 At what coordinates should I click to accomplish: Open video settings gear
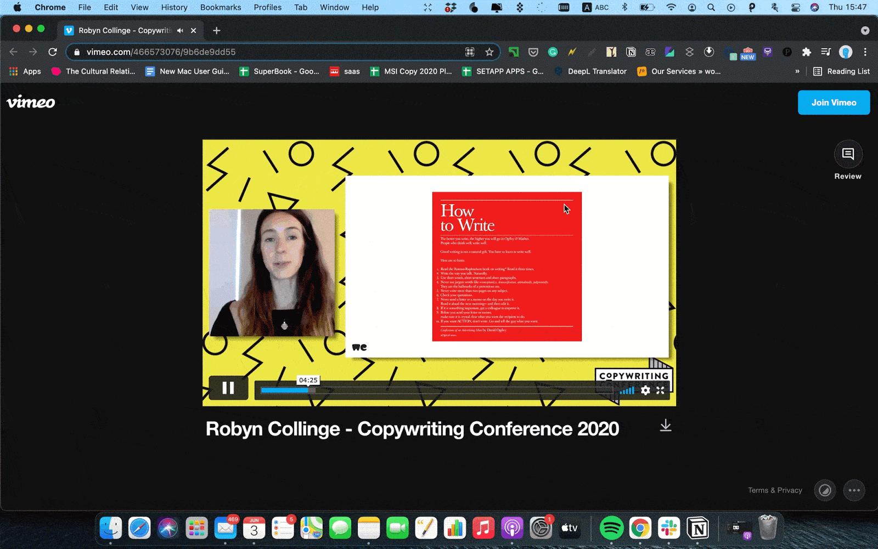pos(645,390)
